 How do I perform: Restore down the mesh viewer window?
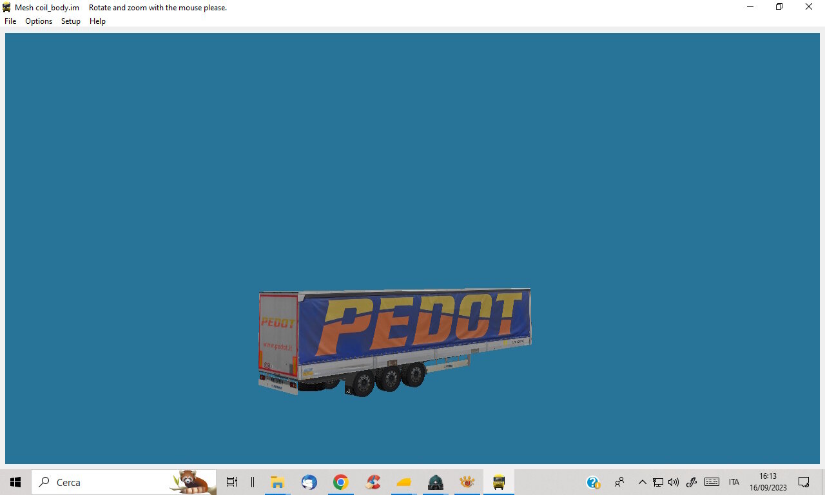click(x=779, y=7)
